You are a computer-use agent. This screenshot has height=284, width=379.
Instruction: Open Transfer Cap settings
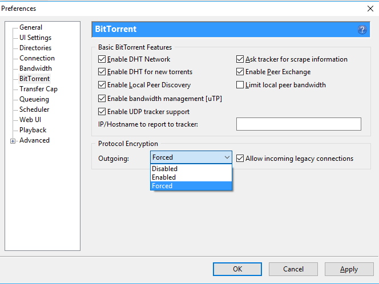click(x=38, y=89)
